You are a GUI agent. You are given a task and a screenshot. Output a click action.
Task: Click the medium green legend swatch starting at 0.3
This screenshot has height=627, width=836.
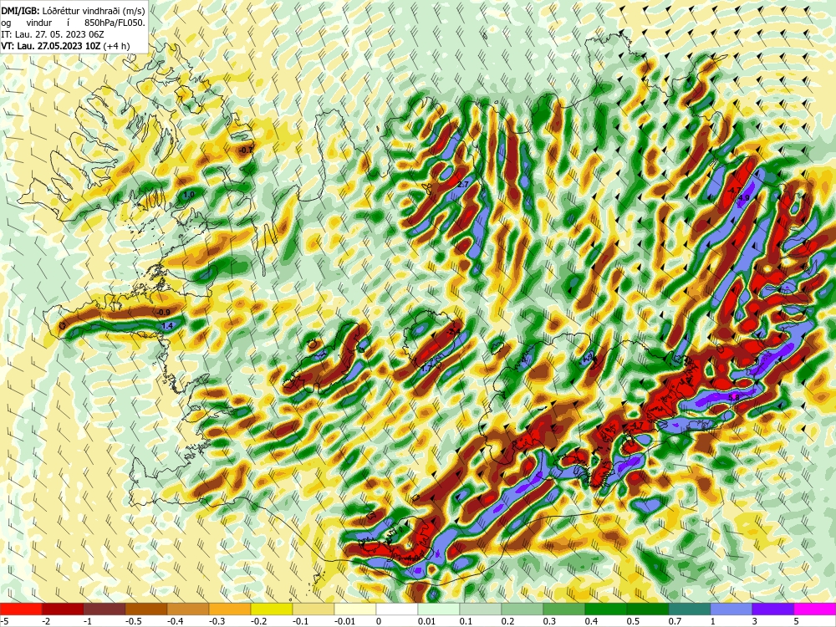[564, 609]
